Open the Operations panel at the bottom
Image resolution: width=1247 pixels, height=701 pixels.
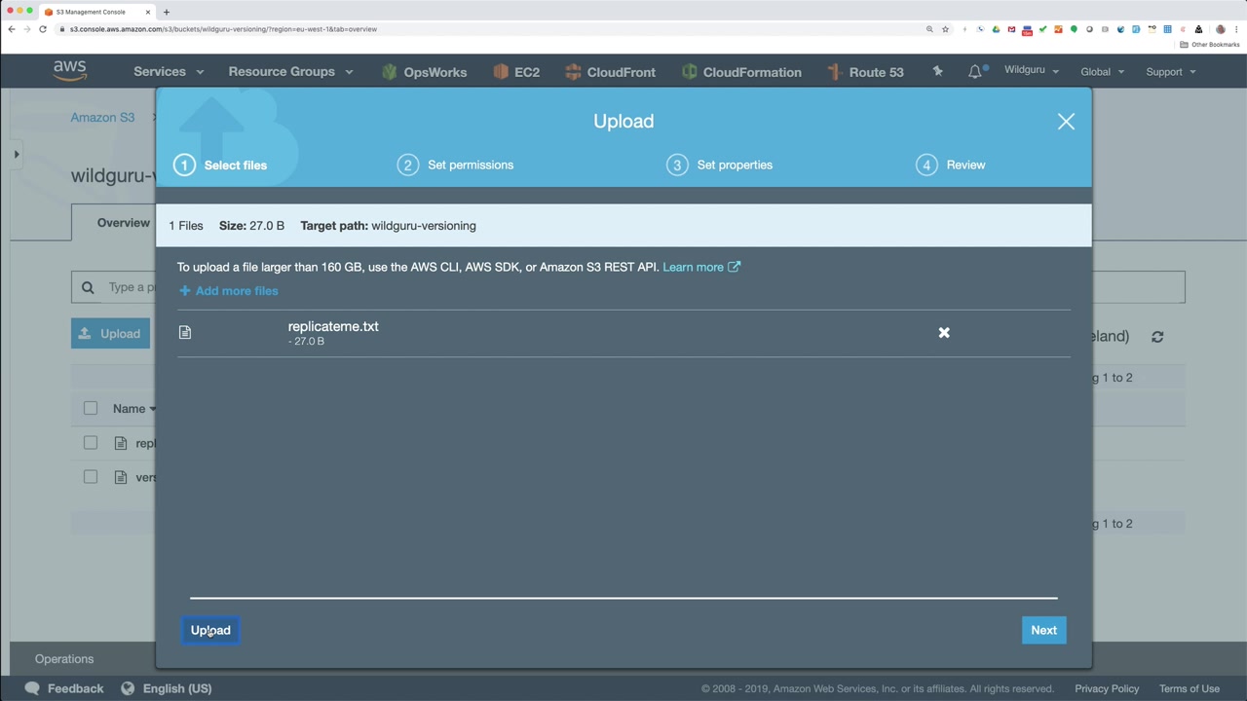(64, 659)
